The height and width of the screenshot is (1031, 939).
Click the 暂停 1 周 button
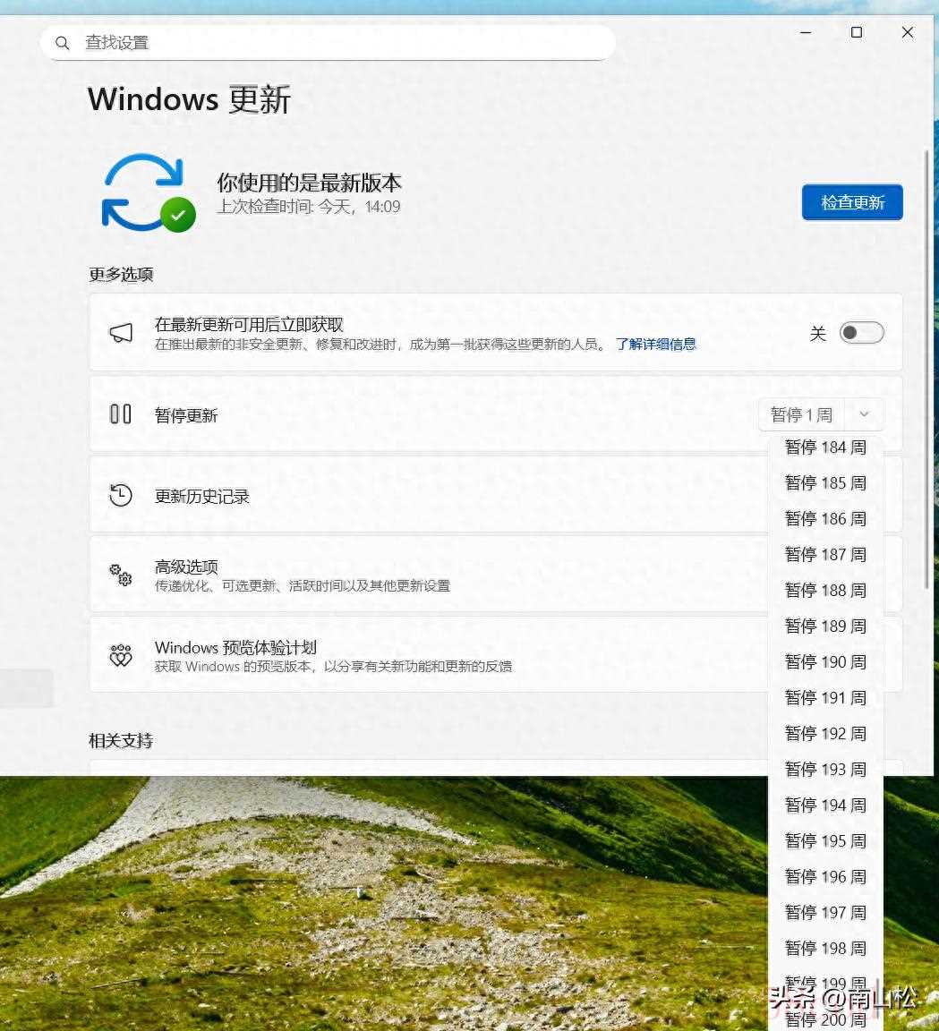click(801, 415)
